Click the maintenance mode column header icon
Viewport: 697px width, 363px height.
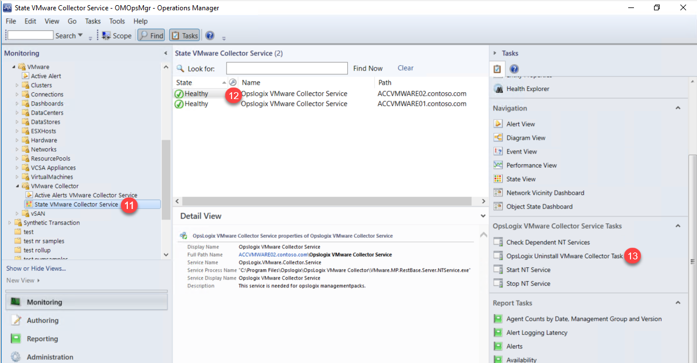[x=233, y=82]
